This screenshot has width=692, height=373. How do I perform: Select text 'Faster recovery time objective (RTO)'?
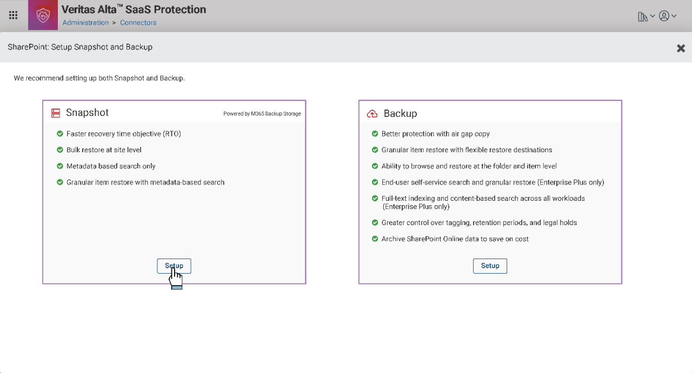click(x=124, y=134)
